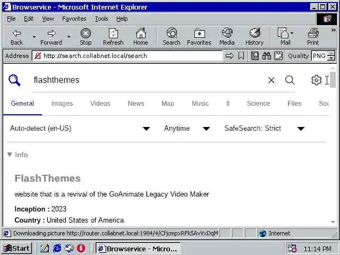Open the Tools menu

tap(101, 19)
